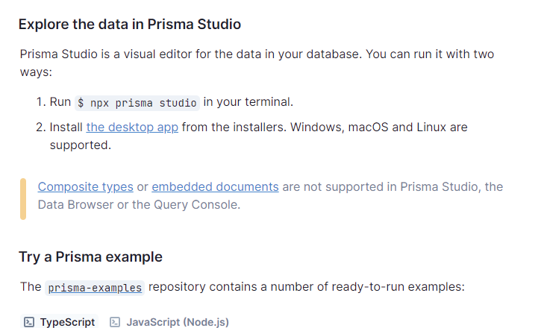Image resolution: width=544 pixels, height=328 pixels.
Task: Open the desktop app link
Action: 132,127
